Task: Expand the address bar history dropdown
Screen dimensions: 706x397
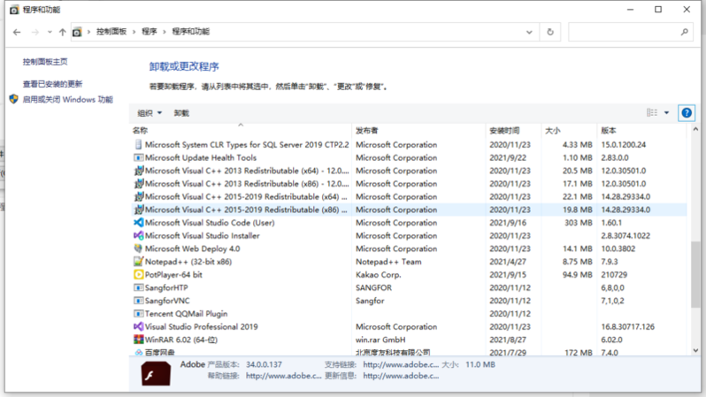Action: tap(528, 32)
